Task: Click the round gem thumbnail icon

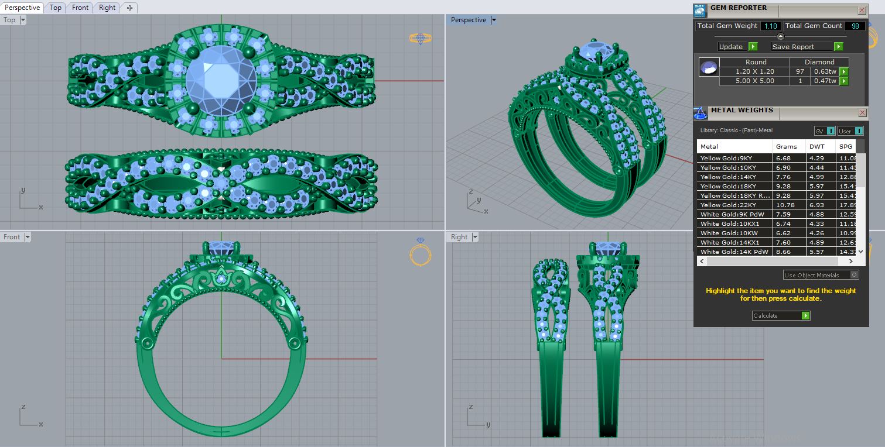Action: pyautogui.click(x=709, y=67)
